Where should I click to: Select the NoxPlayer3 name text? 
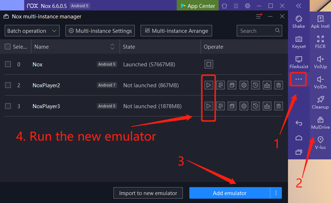[46, 106]
